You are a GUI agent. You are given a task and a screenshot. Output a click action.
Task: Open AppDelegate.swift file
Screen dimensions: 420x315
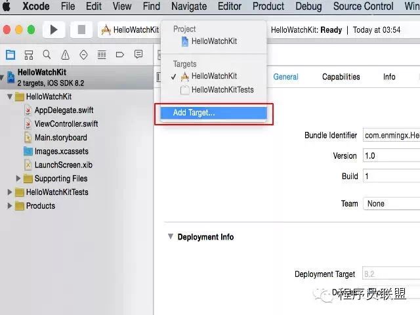[x=64, y=110]
